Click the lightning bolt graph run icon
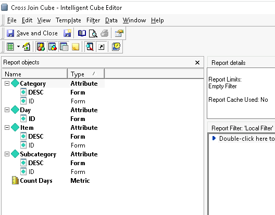 (27, 47)
